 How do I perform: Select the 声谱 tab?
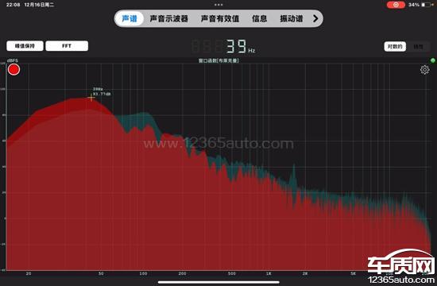[130, 19]
